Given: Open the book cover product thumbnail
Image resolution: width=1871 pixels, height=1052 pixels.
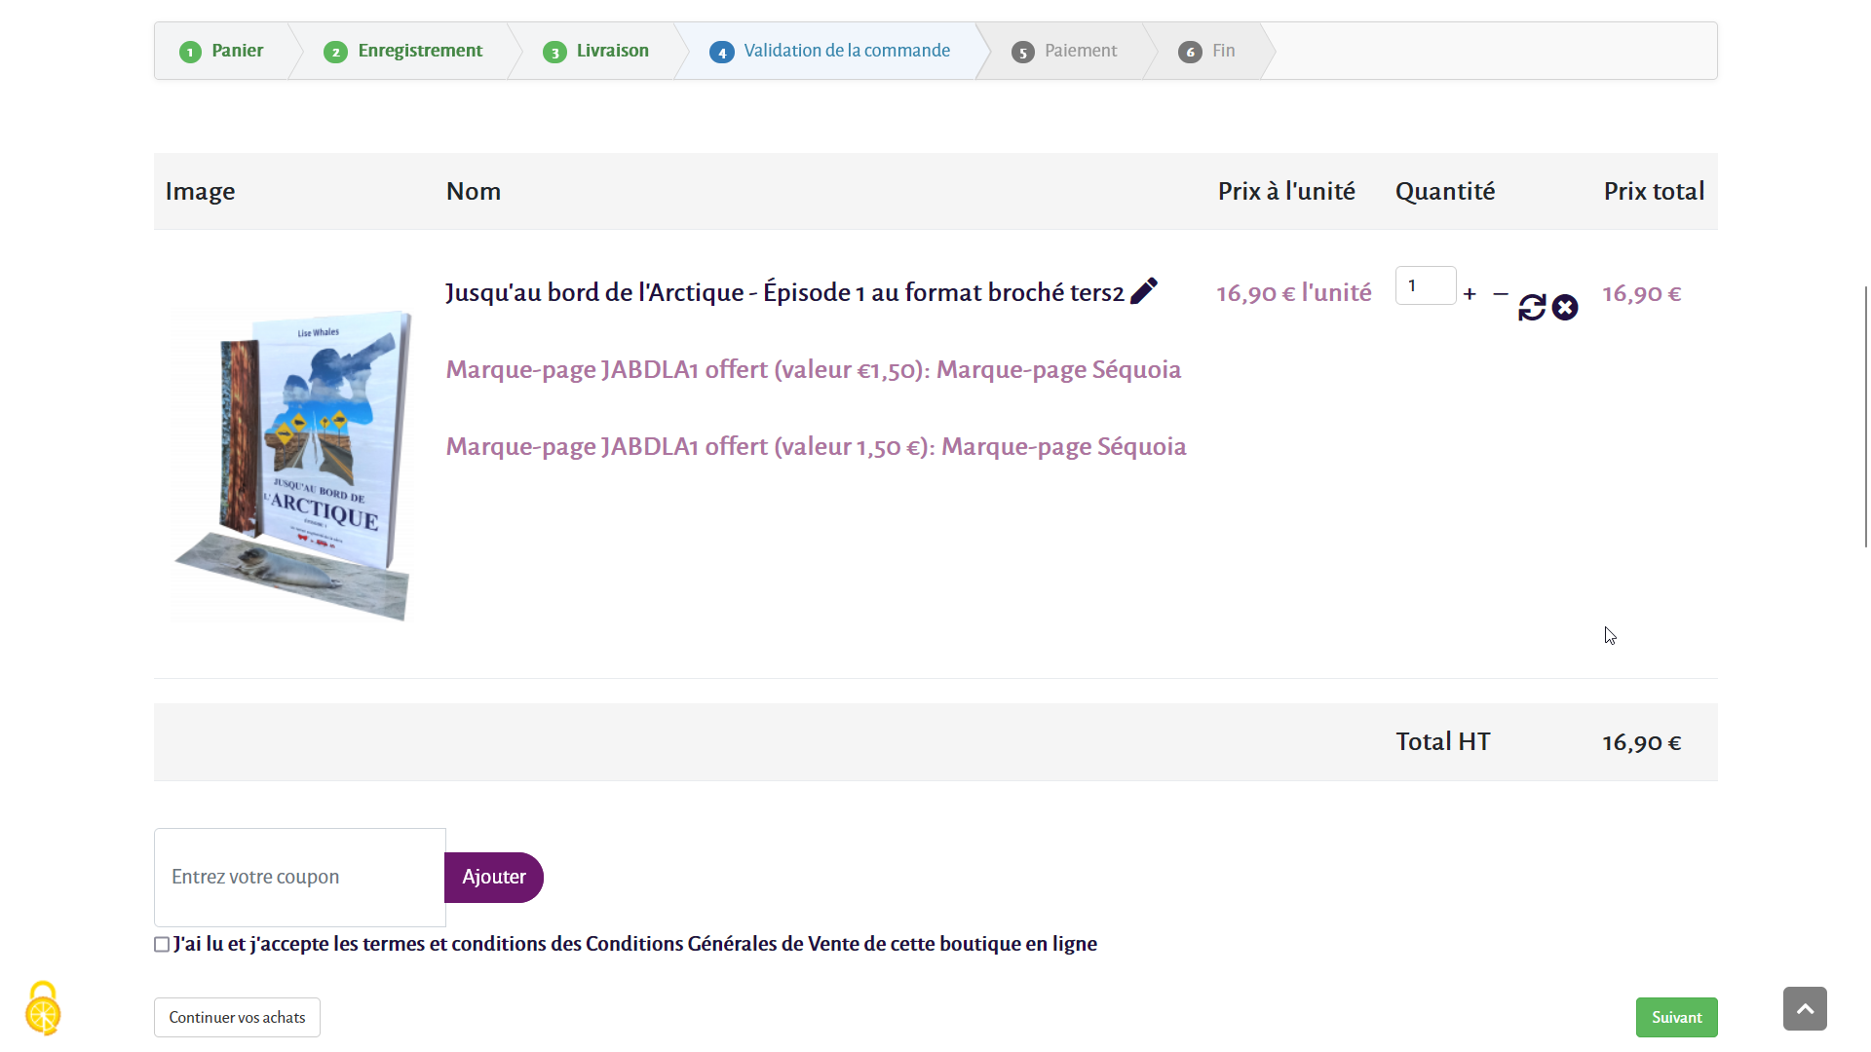Looking at the screenshot, I should pos(292,465).
